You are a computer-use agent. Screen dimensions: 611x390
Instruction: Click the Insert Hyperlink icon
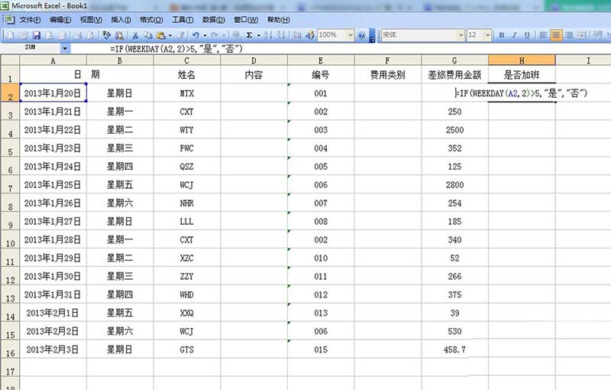pyautogui.click(x=236, y=35)
